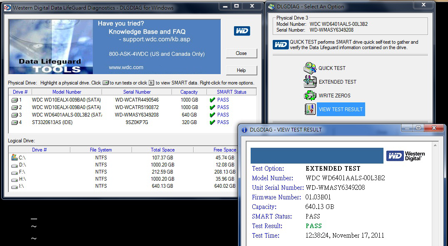Click the 320 GB capacity cell
Screen dimensions: 448x246
[189, 122]
